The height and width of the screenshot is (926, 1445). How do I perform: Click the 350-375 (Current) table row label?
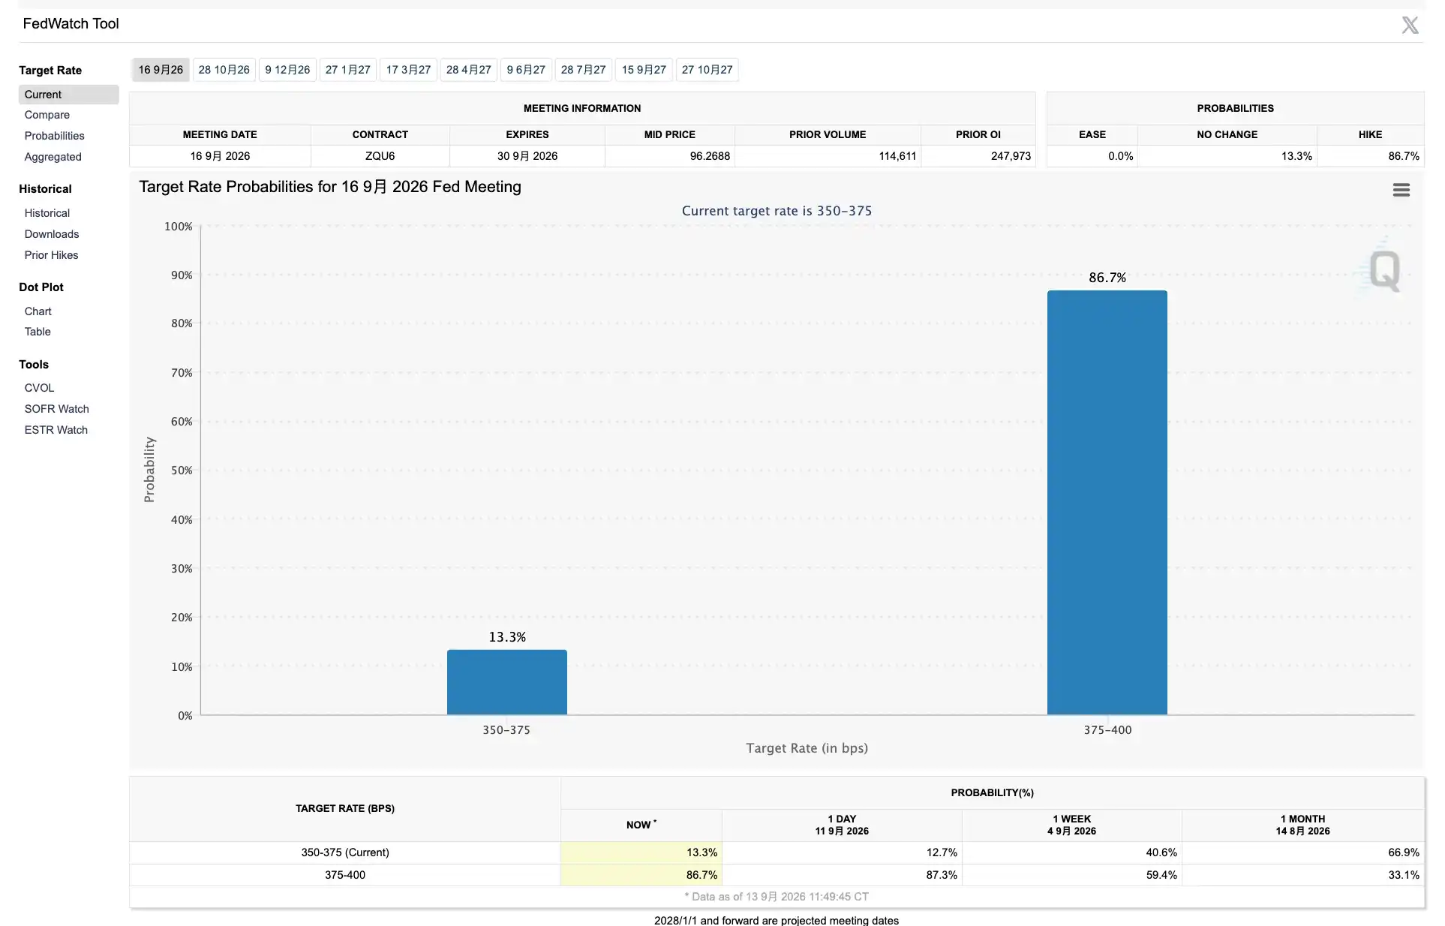(x=345, y=852)
